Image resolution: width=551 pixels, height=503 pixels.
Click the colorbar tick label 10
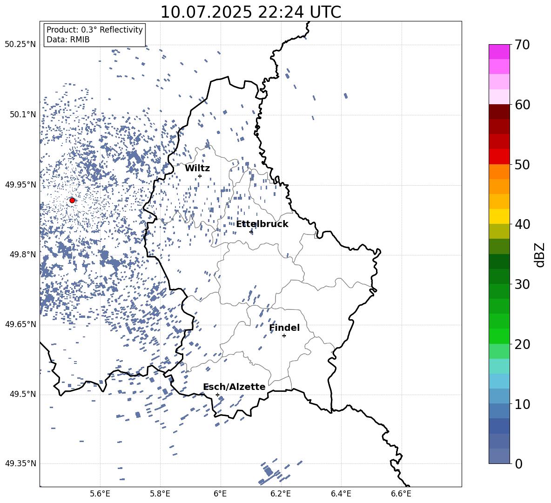[522, 404]
